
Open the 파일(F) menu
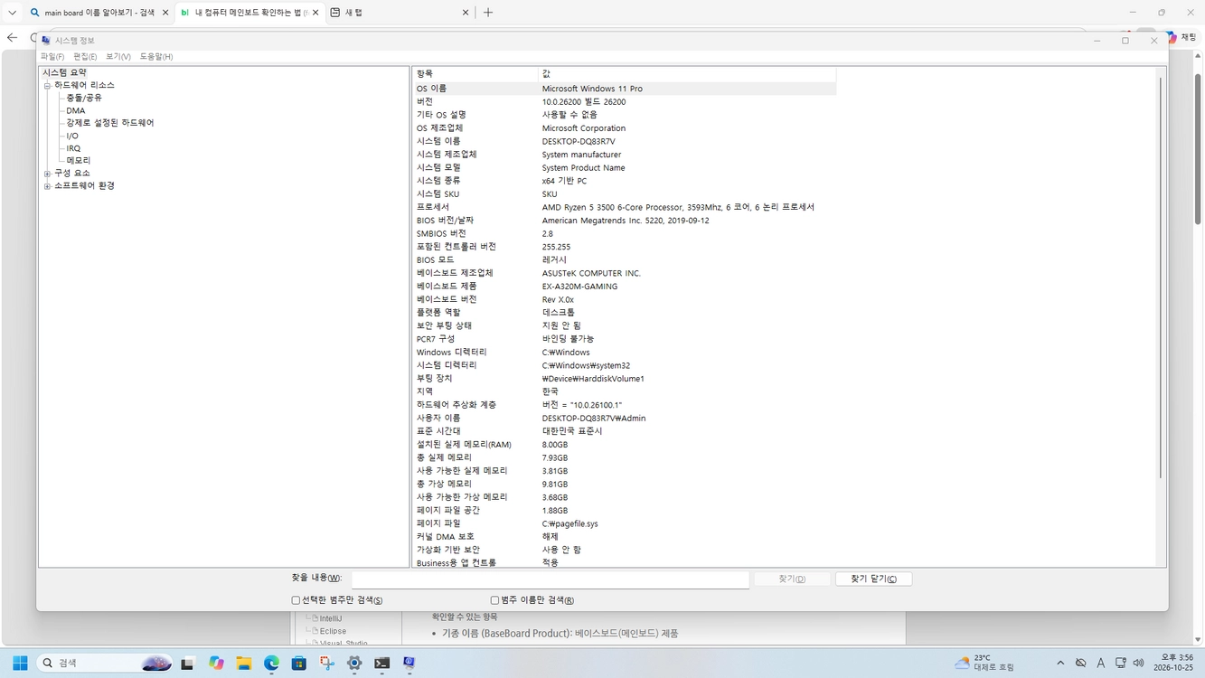pyautogui.click(x=52, y=57)
